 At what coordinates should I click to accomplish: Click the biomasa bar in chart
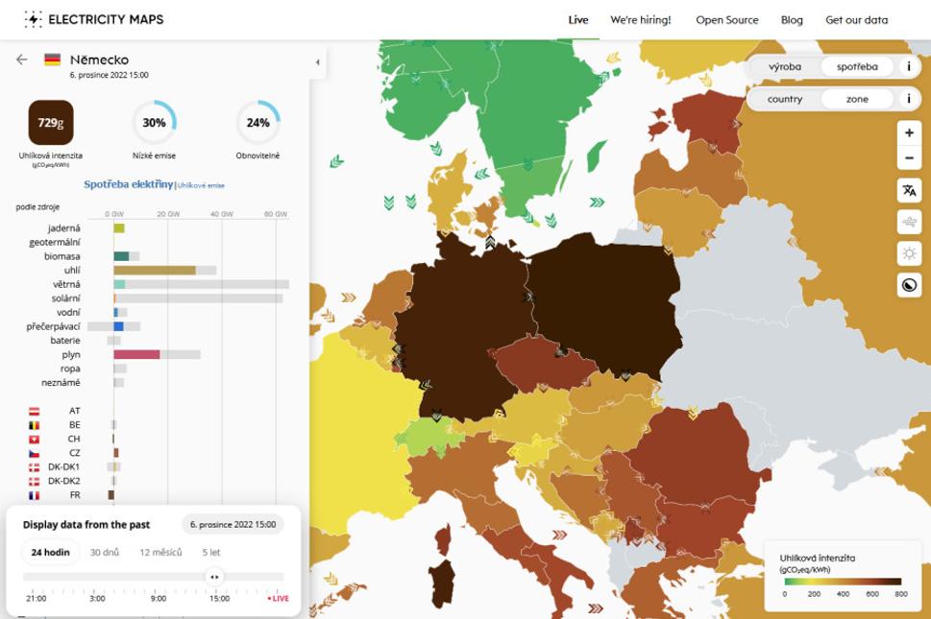[x=121, y=256]
